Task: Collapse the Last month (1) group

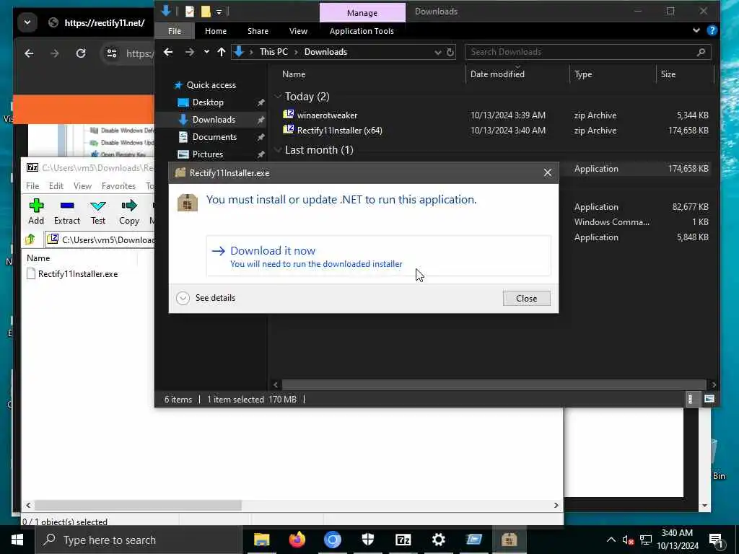Action: click(278, 150)
